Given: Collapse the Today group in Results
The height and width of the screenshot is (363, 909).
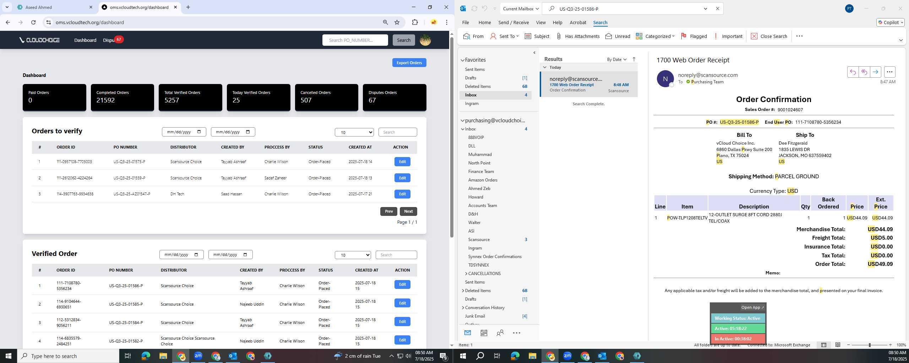Looking at the screenshot, I should [x=545, y=67].
